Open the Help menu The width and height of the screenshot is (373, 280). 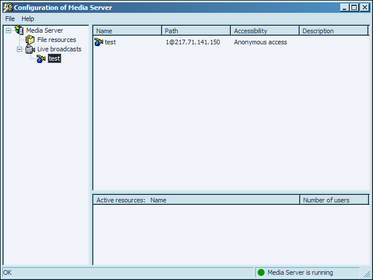tap(28, 19)
